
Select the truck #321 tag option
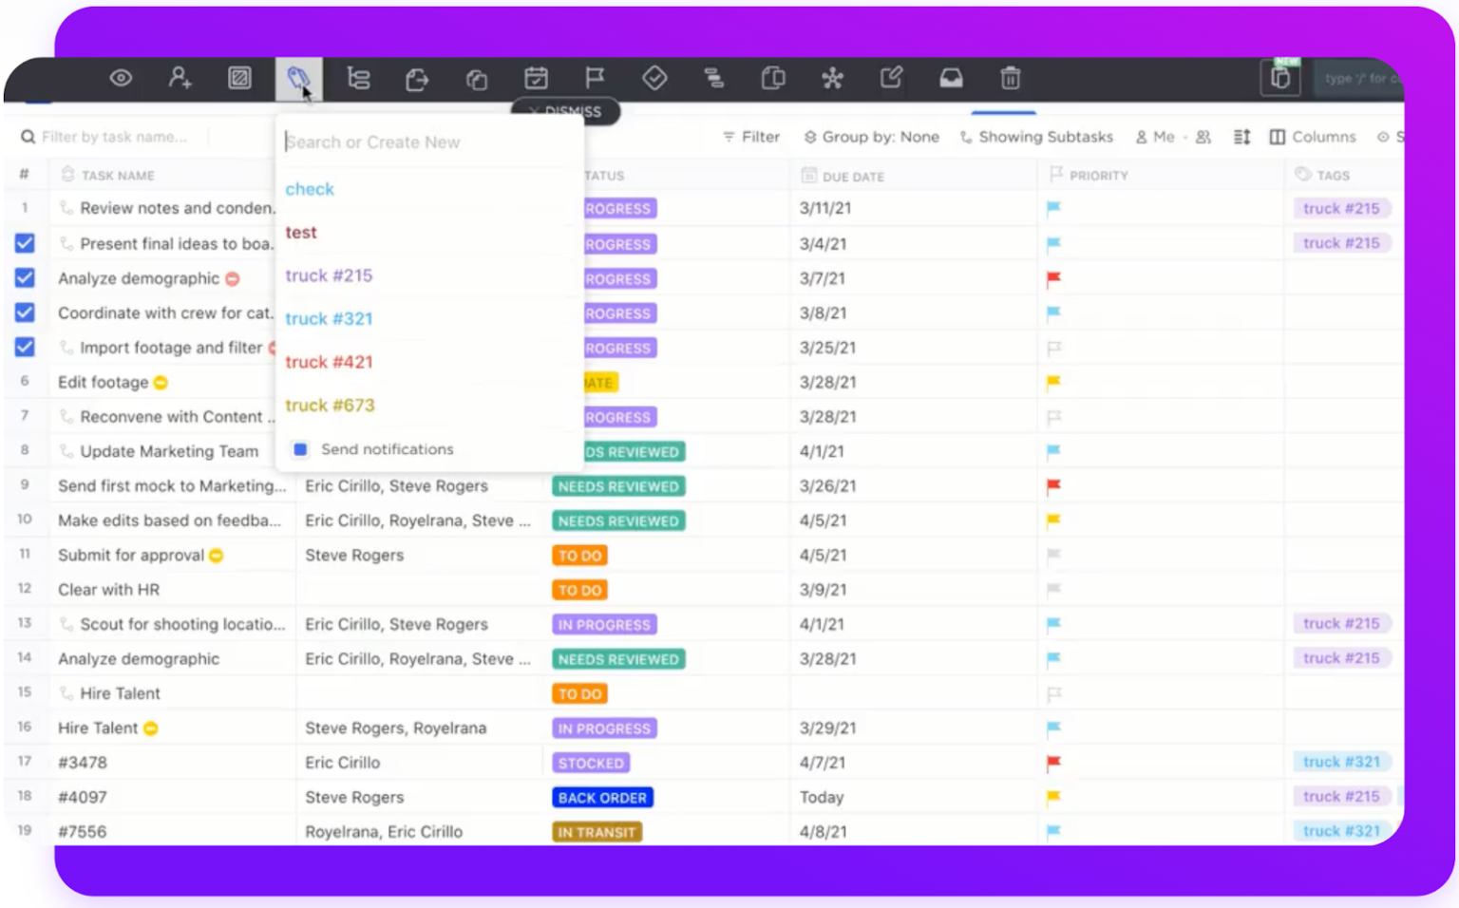329,318
